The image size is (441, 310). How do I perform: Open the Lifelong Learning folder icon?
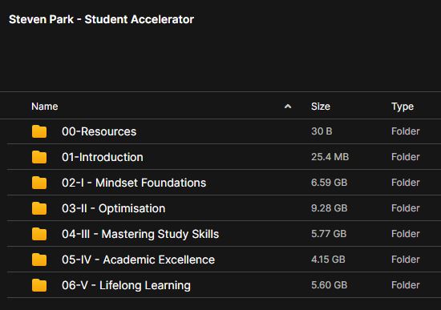pos(39,285)
